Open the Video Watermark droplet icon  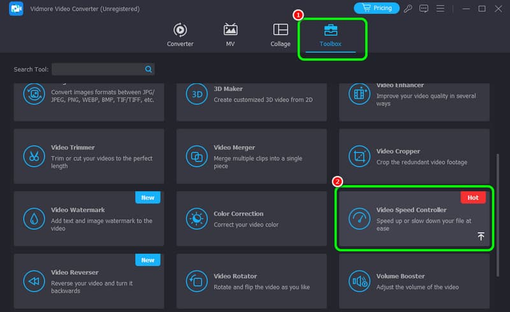coord(33,218)
